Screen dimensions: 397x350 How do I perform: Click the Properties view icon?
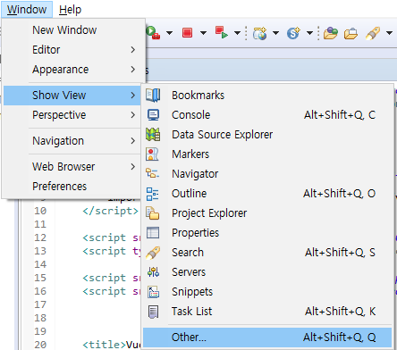pyautogui.click(x=153, y=233)
